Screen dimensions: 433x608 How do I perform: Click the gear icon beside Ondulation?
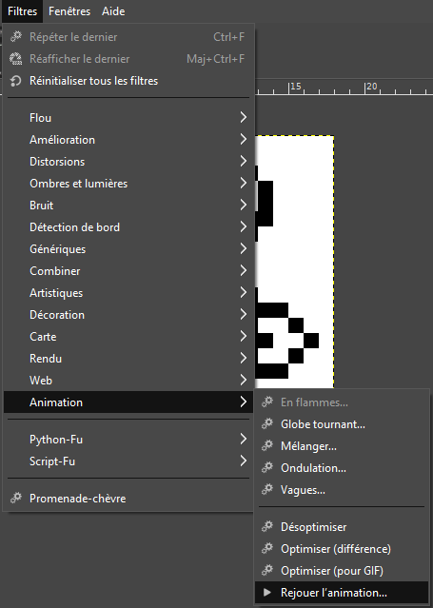[267, 467]
